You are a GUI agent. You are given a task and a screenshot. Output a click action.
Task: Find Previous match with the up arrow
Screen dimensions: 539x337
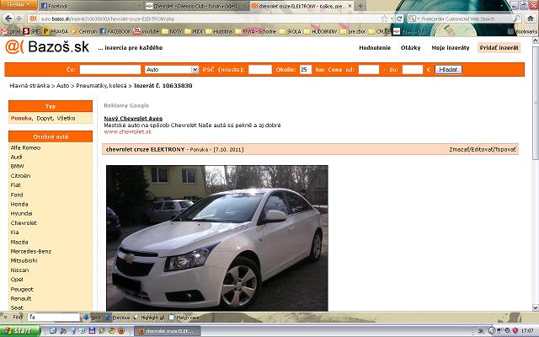coord(118,317)
